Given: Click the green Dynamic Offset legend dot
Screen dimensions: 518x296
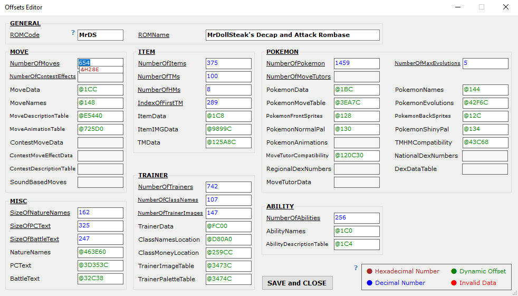Looking at the screenshot, I should pyautogui.click(x=454, y=271).
